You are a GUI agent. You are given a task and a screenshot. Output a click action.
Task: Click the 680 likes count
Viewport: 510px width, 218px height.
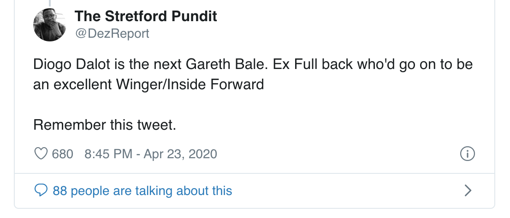coord(63,154)
